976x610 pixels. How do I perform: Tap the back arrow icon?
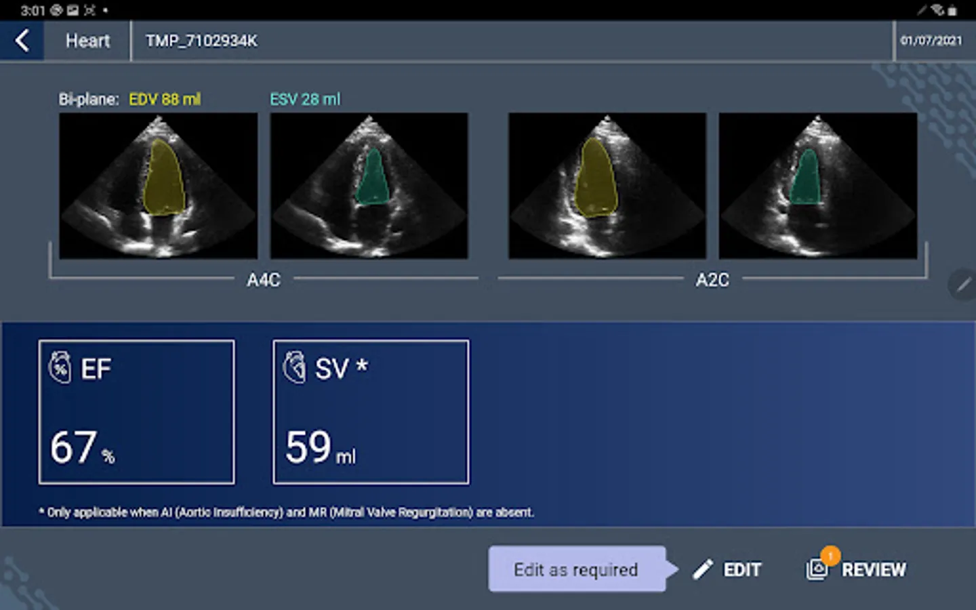tap(22, 41)
